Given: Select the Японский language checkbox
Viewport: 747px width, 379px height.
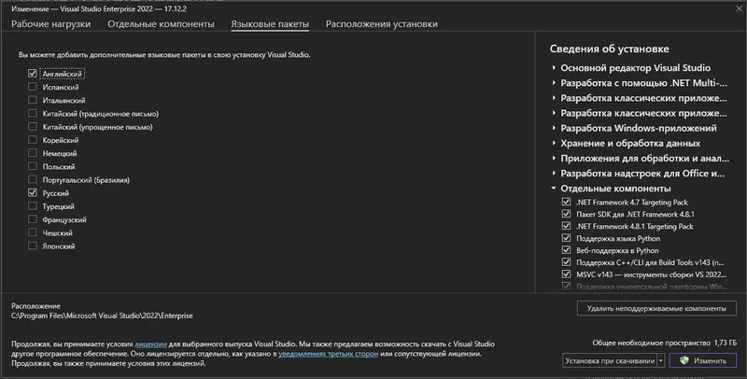Looking at the screenshot, I should pyautogui.click(x=34, y=246).
